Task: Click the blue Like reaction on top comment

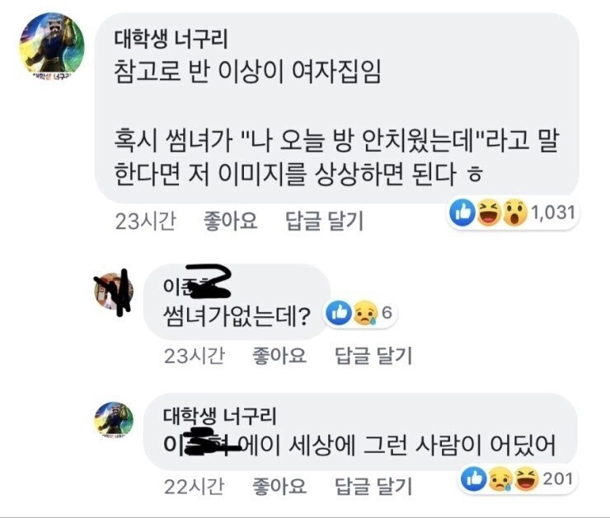Action: 462,213
